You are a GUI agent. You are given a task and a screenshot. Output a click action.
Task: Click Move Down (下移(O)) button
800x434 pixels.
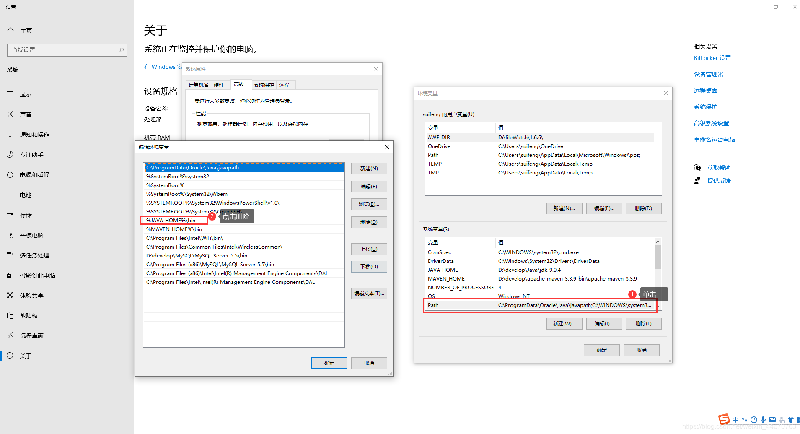click(x=369, y=267)
